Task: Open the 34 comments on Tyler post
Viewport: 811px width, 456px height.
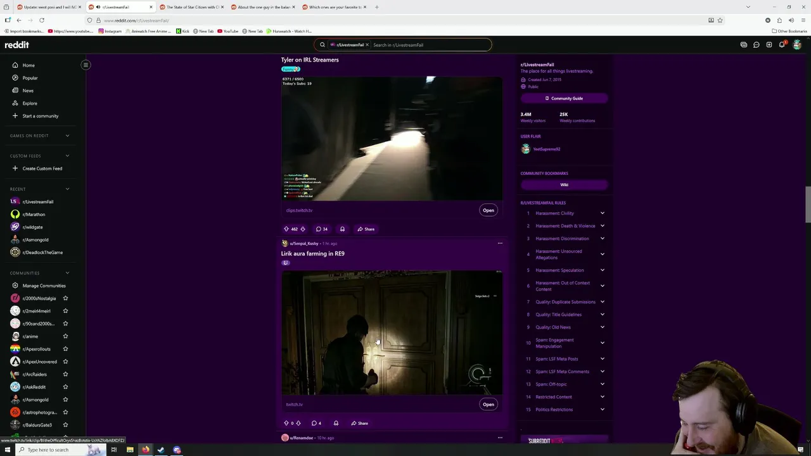Action: click(x=322, y=229)
